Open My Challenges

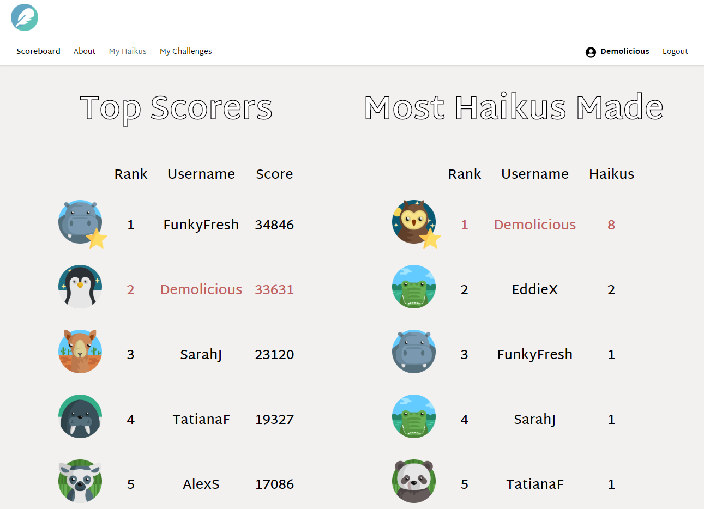[x=185, y=51]
